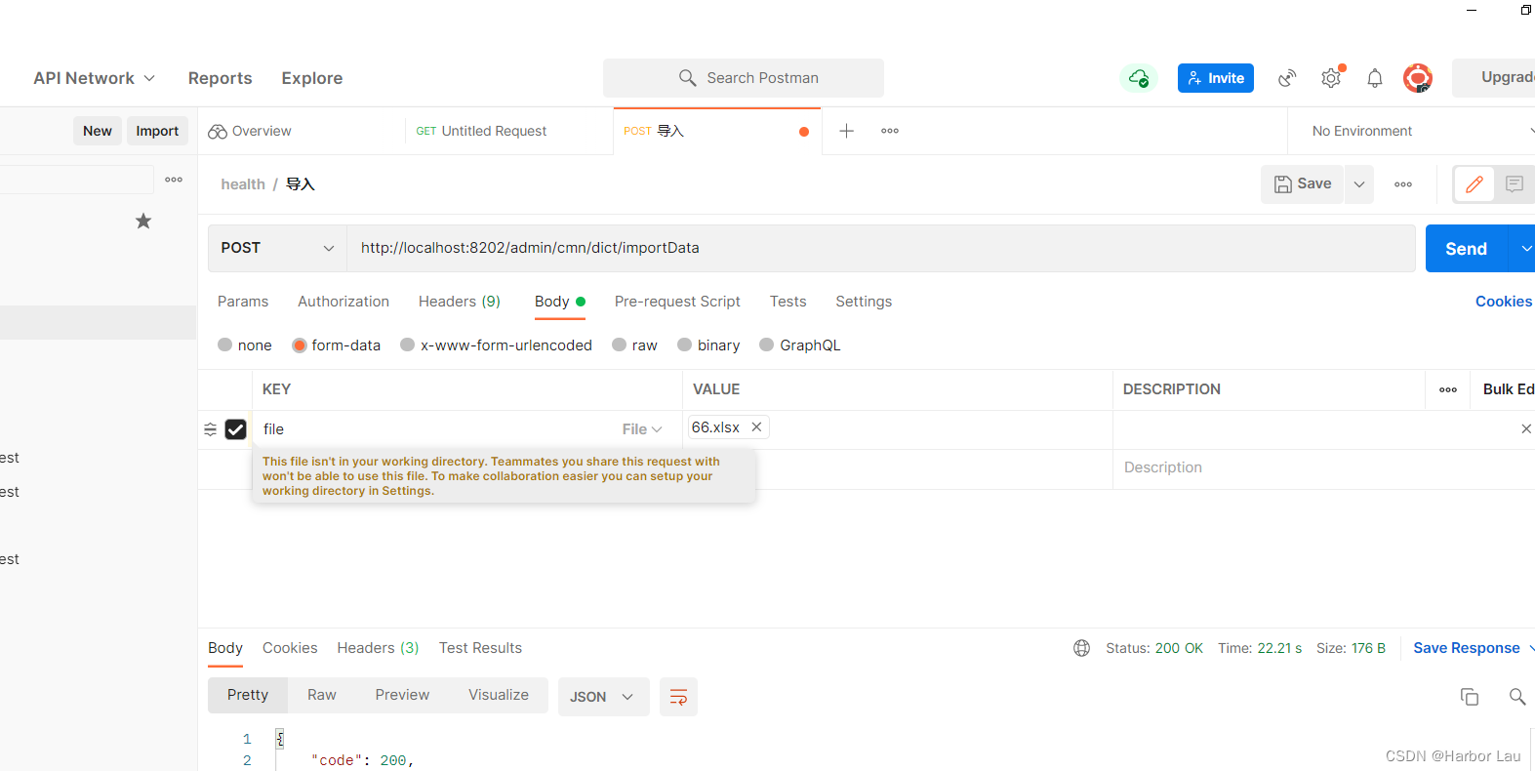The width and height of the screenshot is (1535, 771).
Task: Open the notifications bell
Action: click(x=1375, y=78)
